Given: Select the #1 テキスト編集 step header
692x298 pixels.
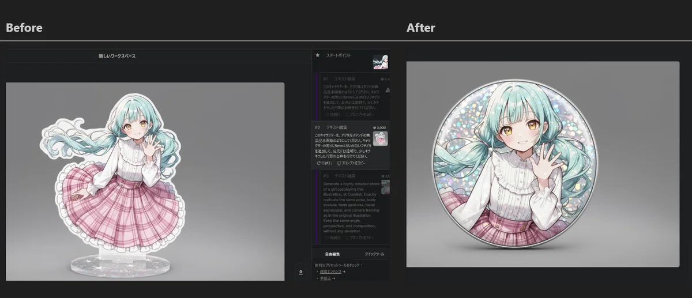Looking at the screenshot, I should (339, 78).
